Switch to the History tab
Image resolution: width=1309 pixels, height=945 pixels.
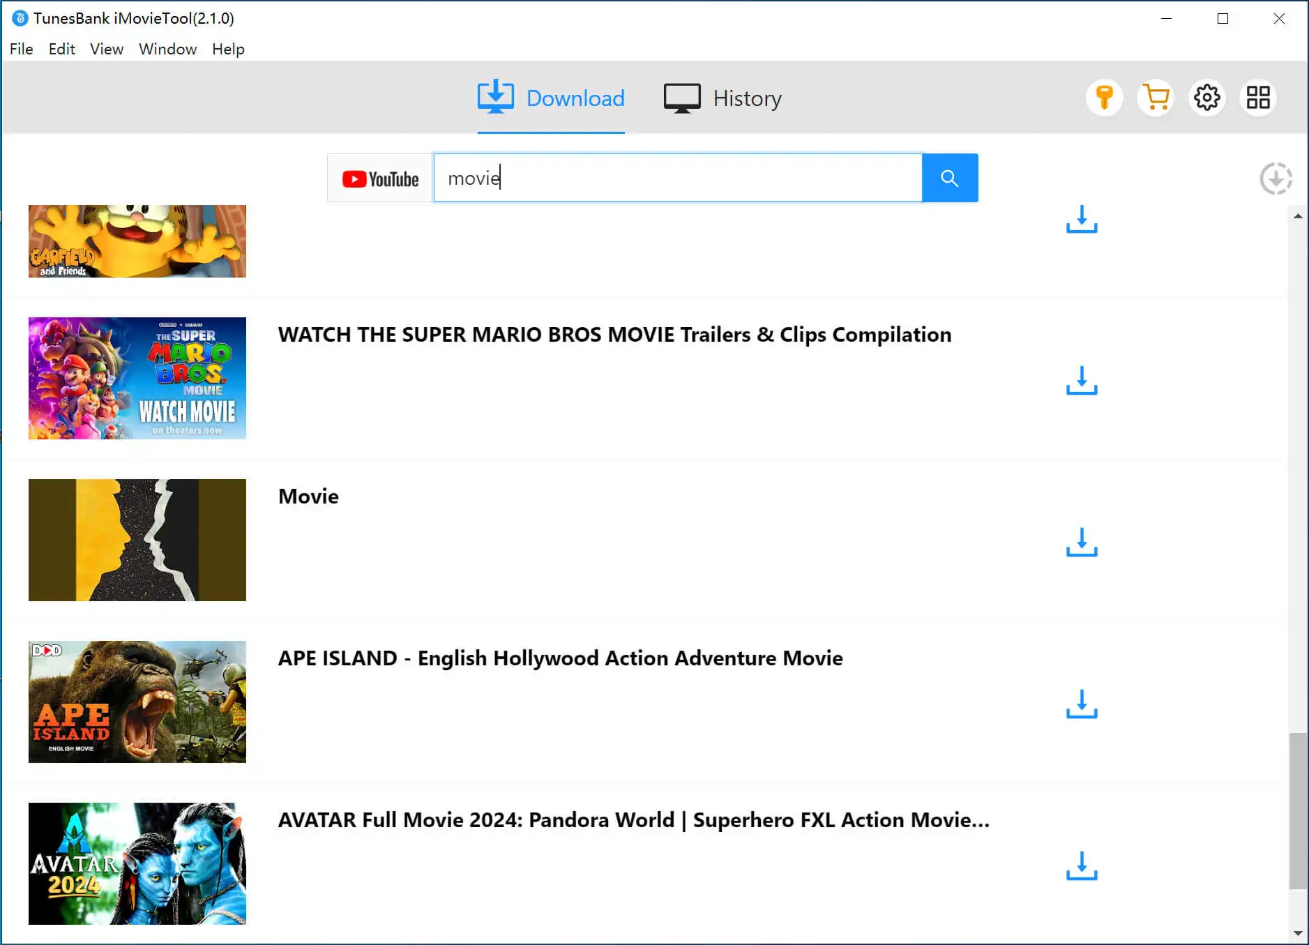722,98
